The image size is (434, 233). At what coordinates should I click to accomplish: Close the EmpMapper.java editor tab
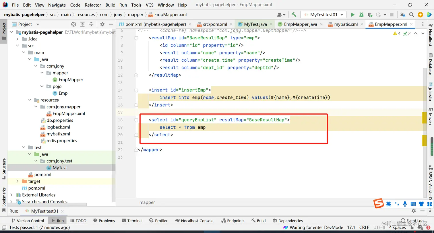tap(321, 24)
